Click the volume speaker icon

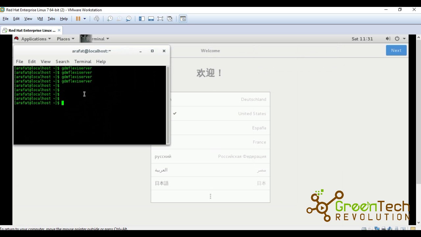click(388, 39)
